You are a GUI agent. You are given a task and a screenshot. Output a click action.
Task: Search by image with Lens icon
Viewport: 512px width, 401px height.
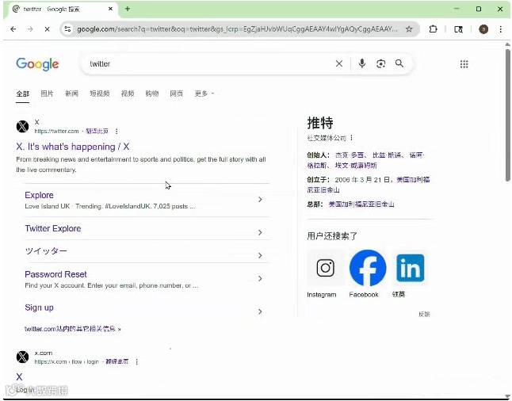(x=380, y=63)
